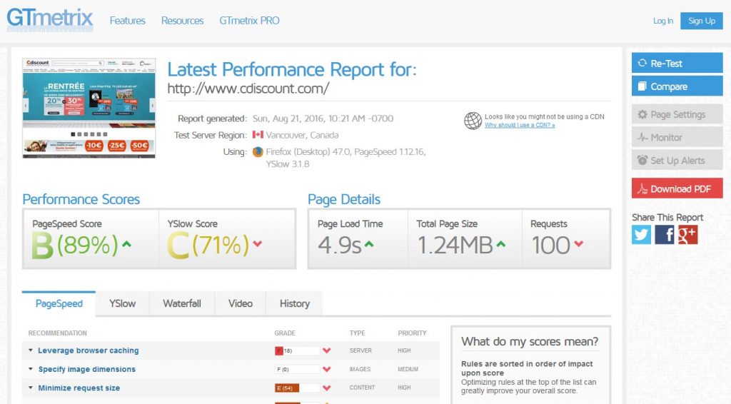
Task: Switch to the YSlow tab
Action: coord(123,303)
